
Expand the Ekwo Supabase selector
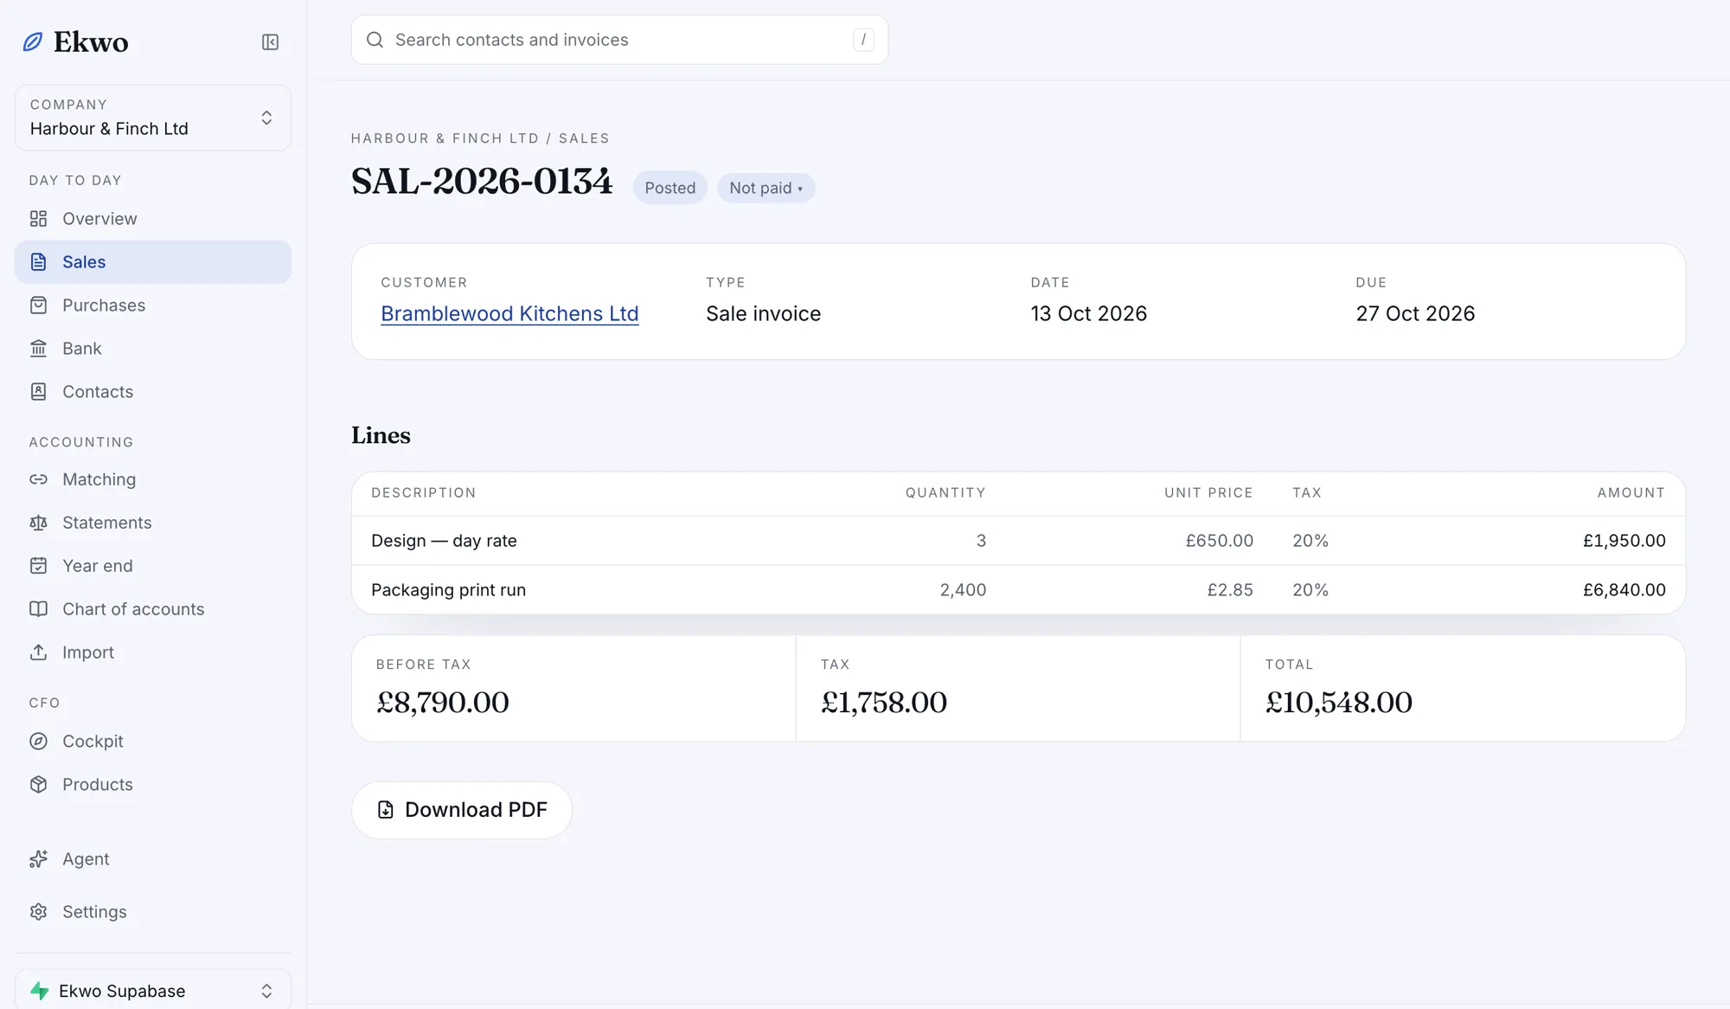click(153, 990)
